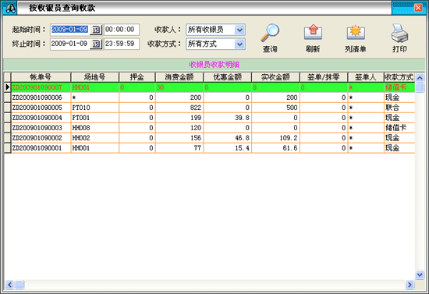The image size is (429, 294).
Task: Open the start date calendar picker
Action: point(96,30)
